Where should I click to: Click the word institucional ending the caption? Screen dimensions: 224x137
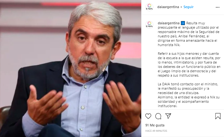tap(167, 106)
